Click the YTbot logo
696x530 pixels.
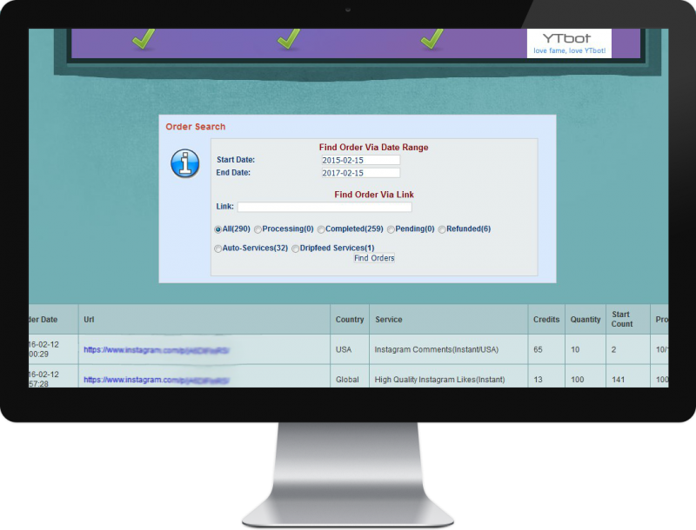coord(569,43)
